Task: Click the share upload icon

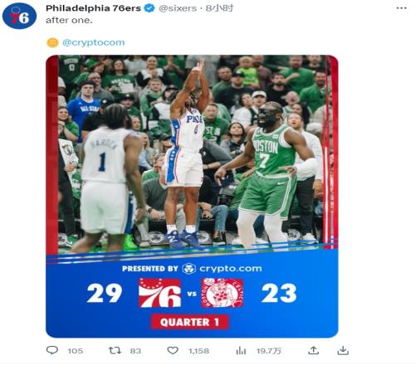Action: pyautogui.click(x=313, y=351)
